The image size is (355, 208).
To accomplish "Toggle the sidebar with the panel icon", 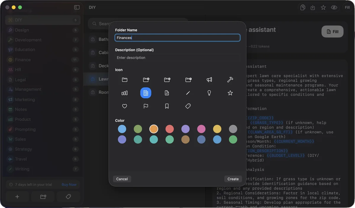I will [x=77, y=7].
